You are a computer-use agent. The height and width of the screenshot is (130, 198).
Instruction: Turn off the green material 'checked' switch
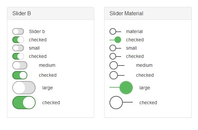(x=115, y=40)
